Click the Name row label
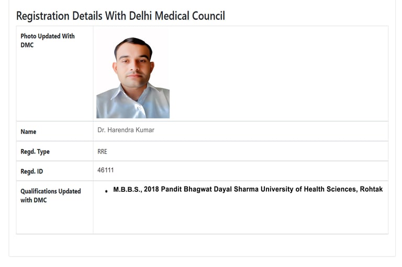 (28, 132)
